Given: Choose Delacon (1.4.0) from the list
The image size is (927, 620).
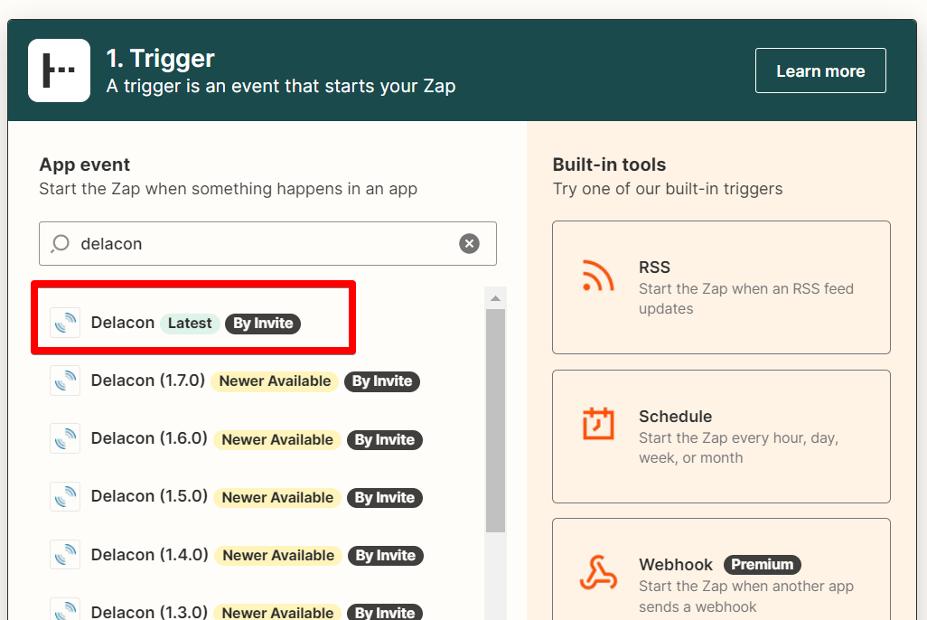Looking at the screenshot, I should [237, 555].
